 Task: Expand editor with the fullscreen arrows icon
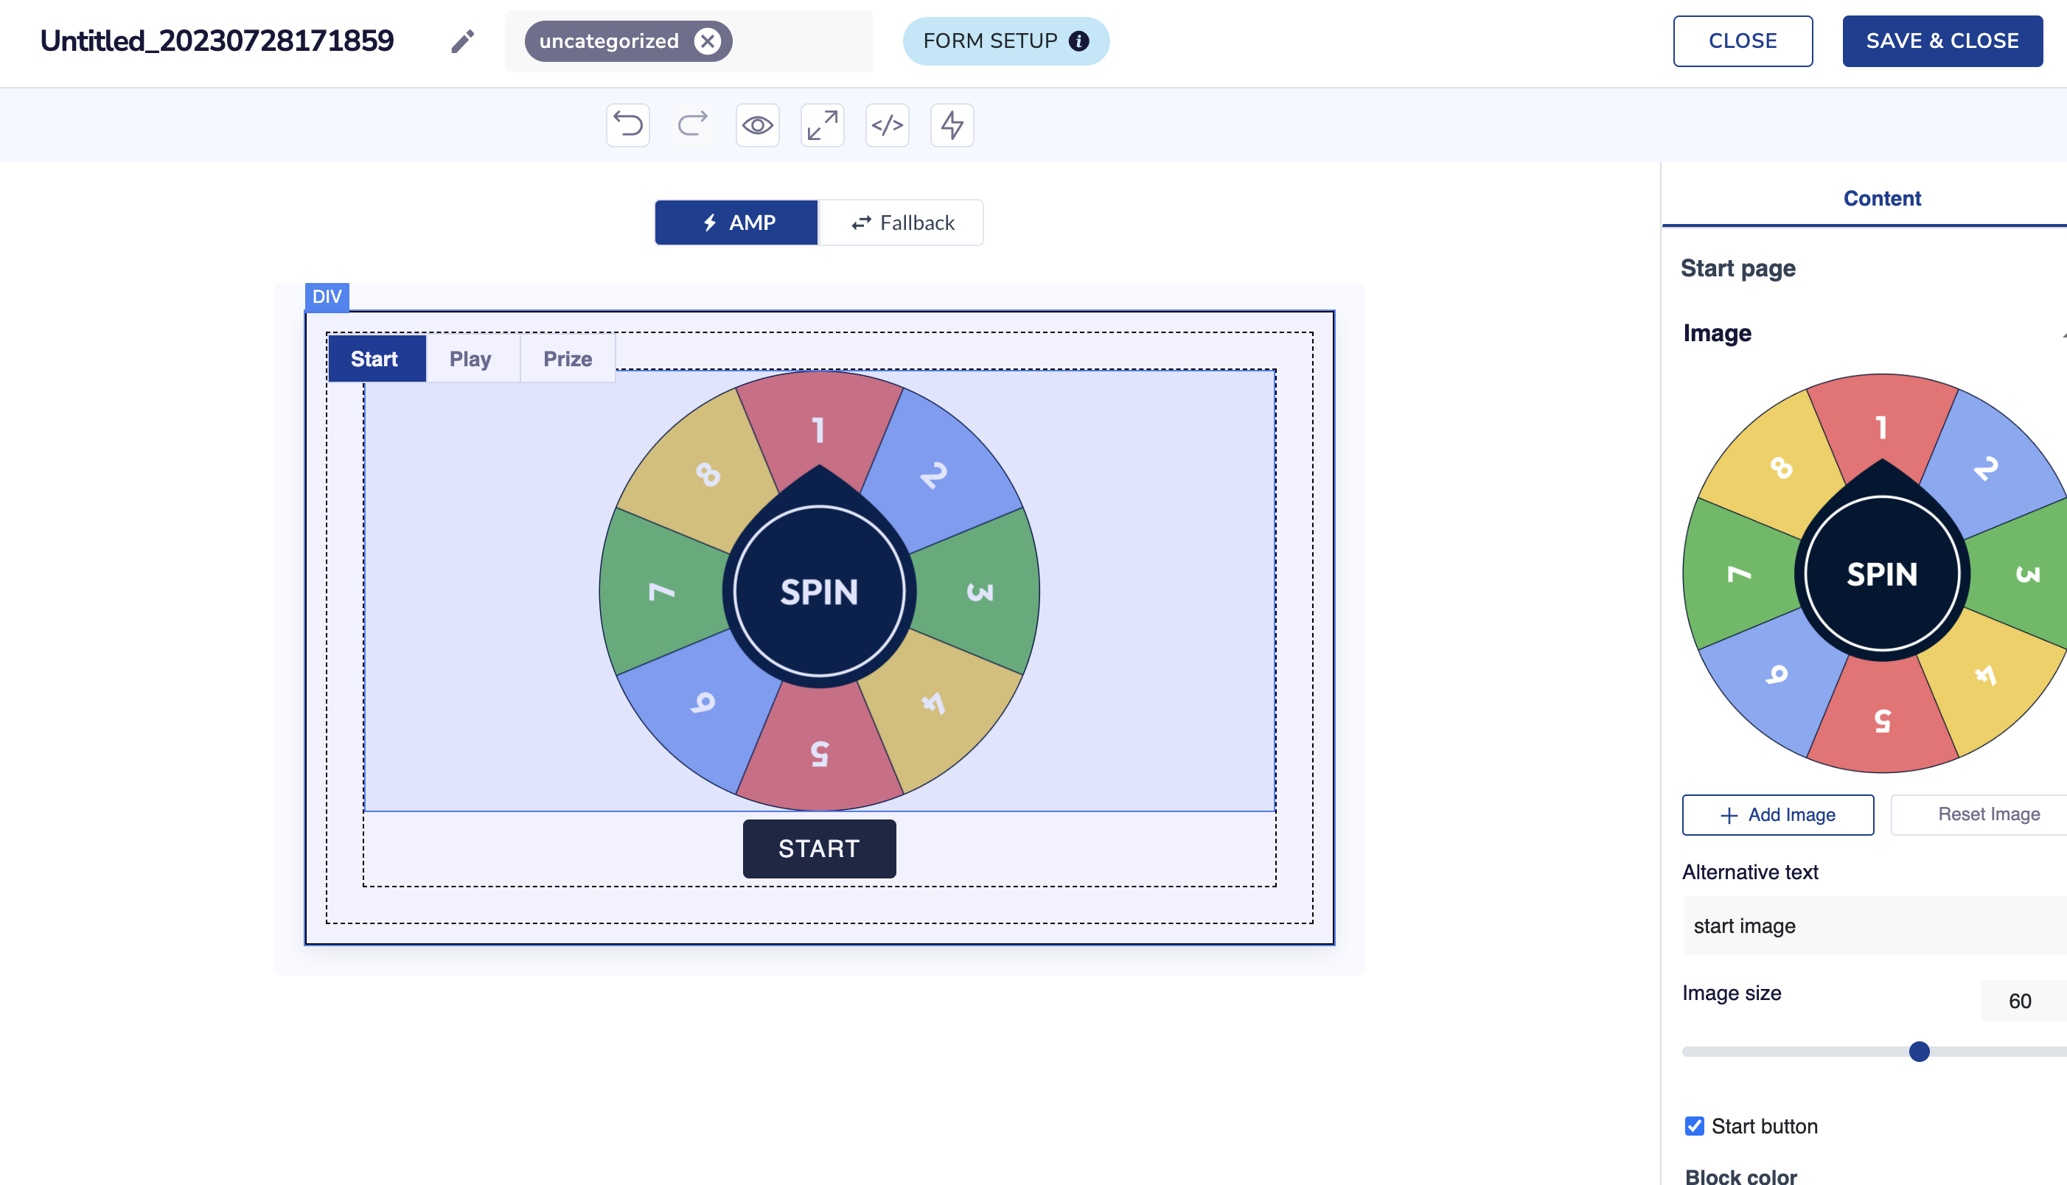coord(822,125)
